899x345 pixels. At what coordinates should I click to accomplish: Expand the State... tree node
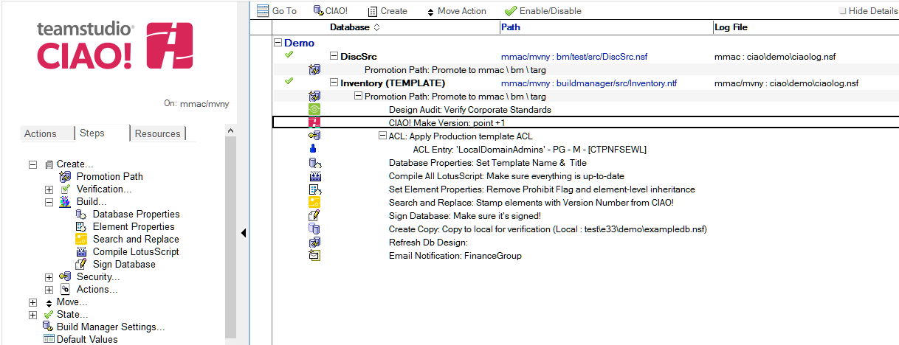32,315
